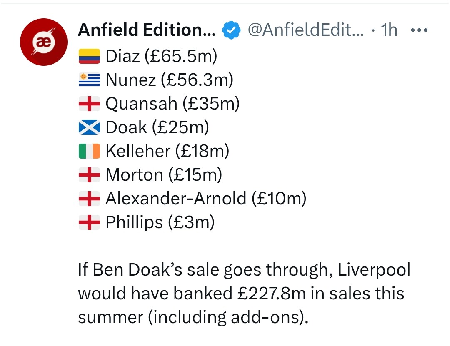Click the Alexander-Arnold (£10m) text line
Image resolution: width=450 pixels, height=346 pixels.
(x=206, y=199)
